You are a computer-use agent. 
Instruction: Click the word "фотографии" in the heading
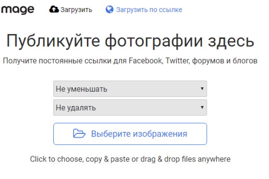(x=153, y=42)
